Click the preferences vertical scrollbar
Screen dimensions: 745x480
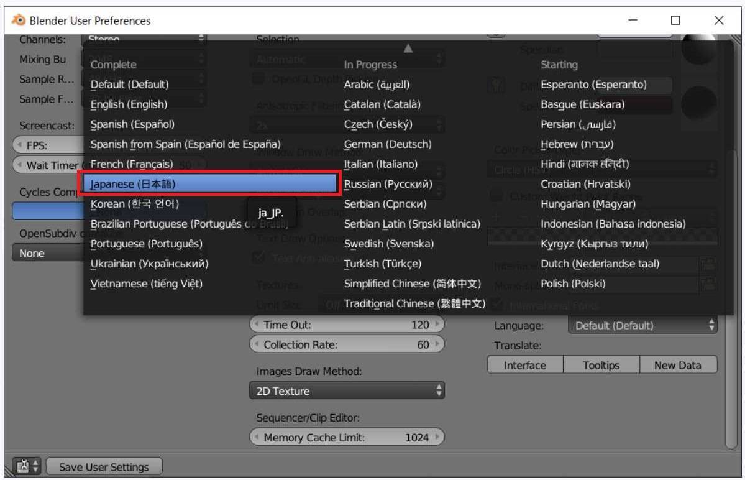731,300
